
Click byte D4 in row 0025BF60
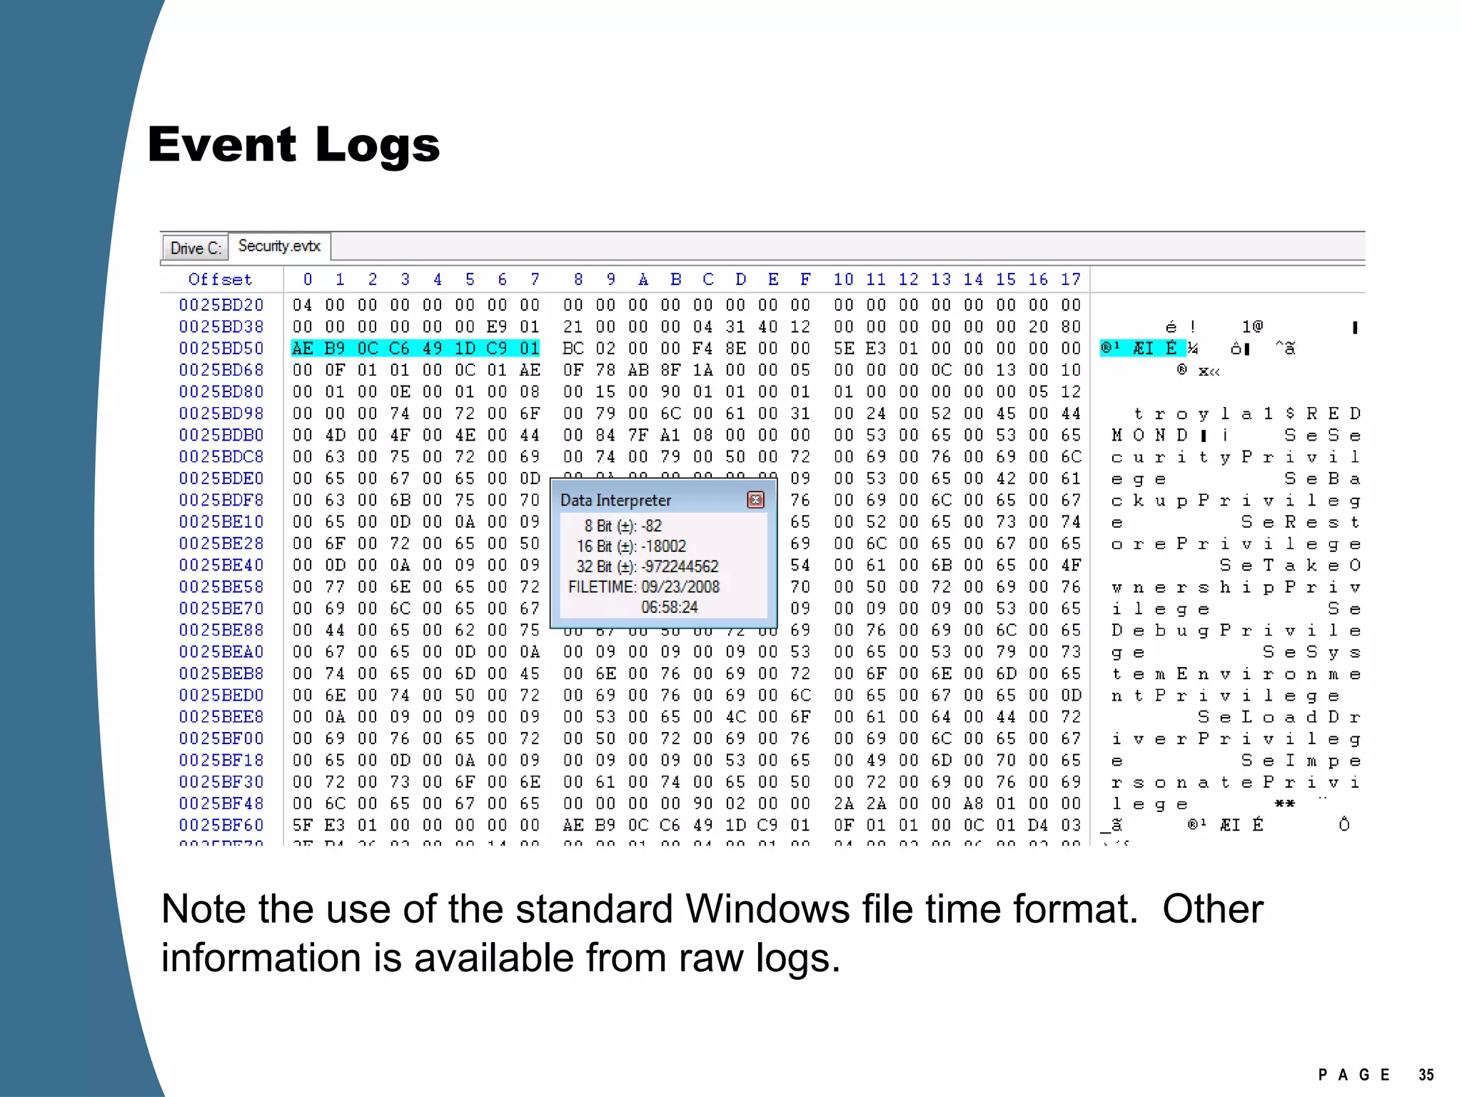(1039, 825)
